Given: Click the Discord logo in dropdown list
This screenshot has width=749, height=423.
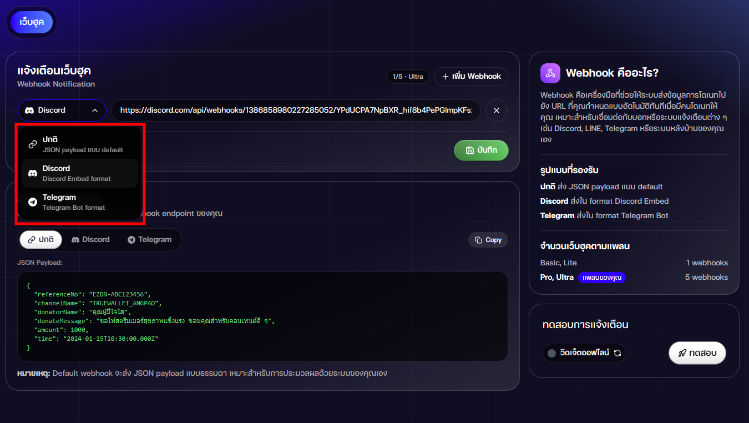Looking at the screenshot, I should pyautogui.click(x=33, y=173).
